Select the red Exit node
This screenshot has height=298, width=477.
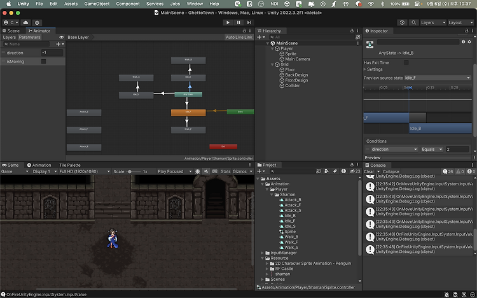pyautogui.click(x=223, y=146)
